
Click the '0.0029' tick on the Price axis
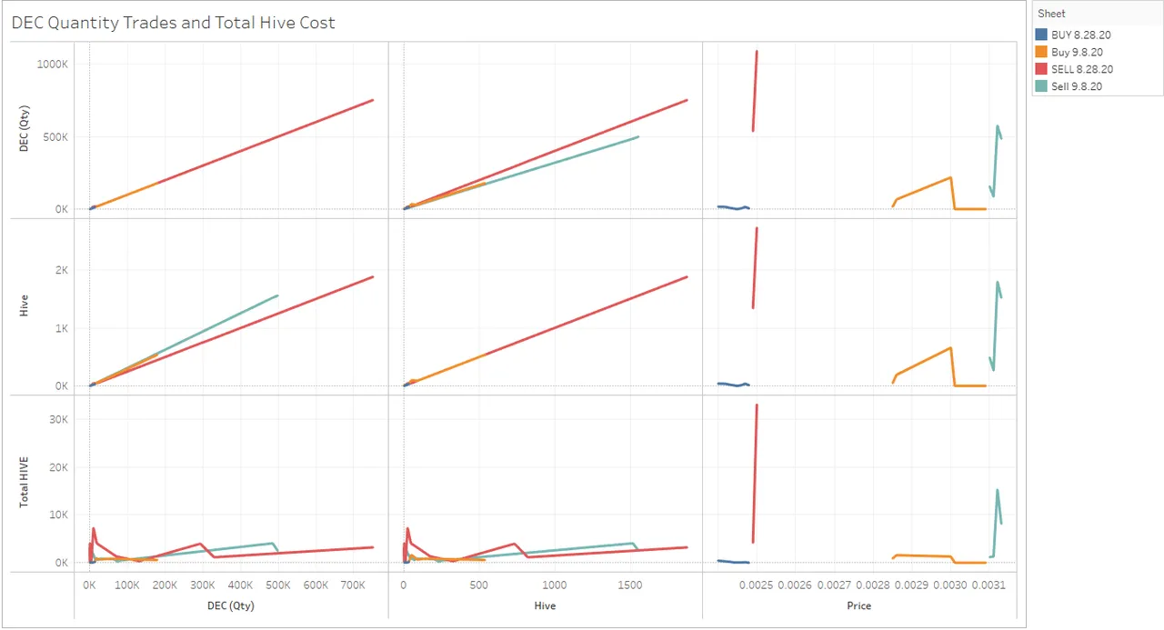point(912,585)
